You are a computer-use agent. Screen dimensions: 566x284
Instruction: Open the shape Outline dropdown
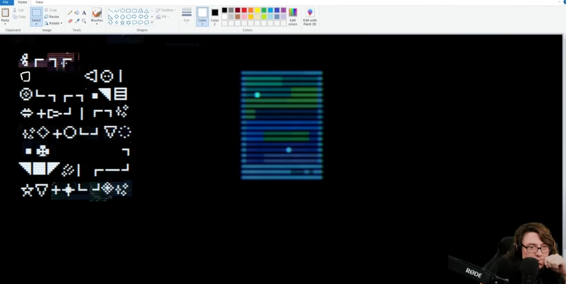pyautogui.click(x=166, y=10)
